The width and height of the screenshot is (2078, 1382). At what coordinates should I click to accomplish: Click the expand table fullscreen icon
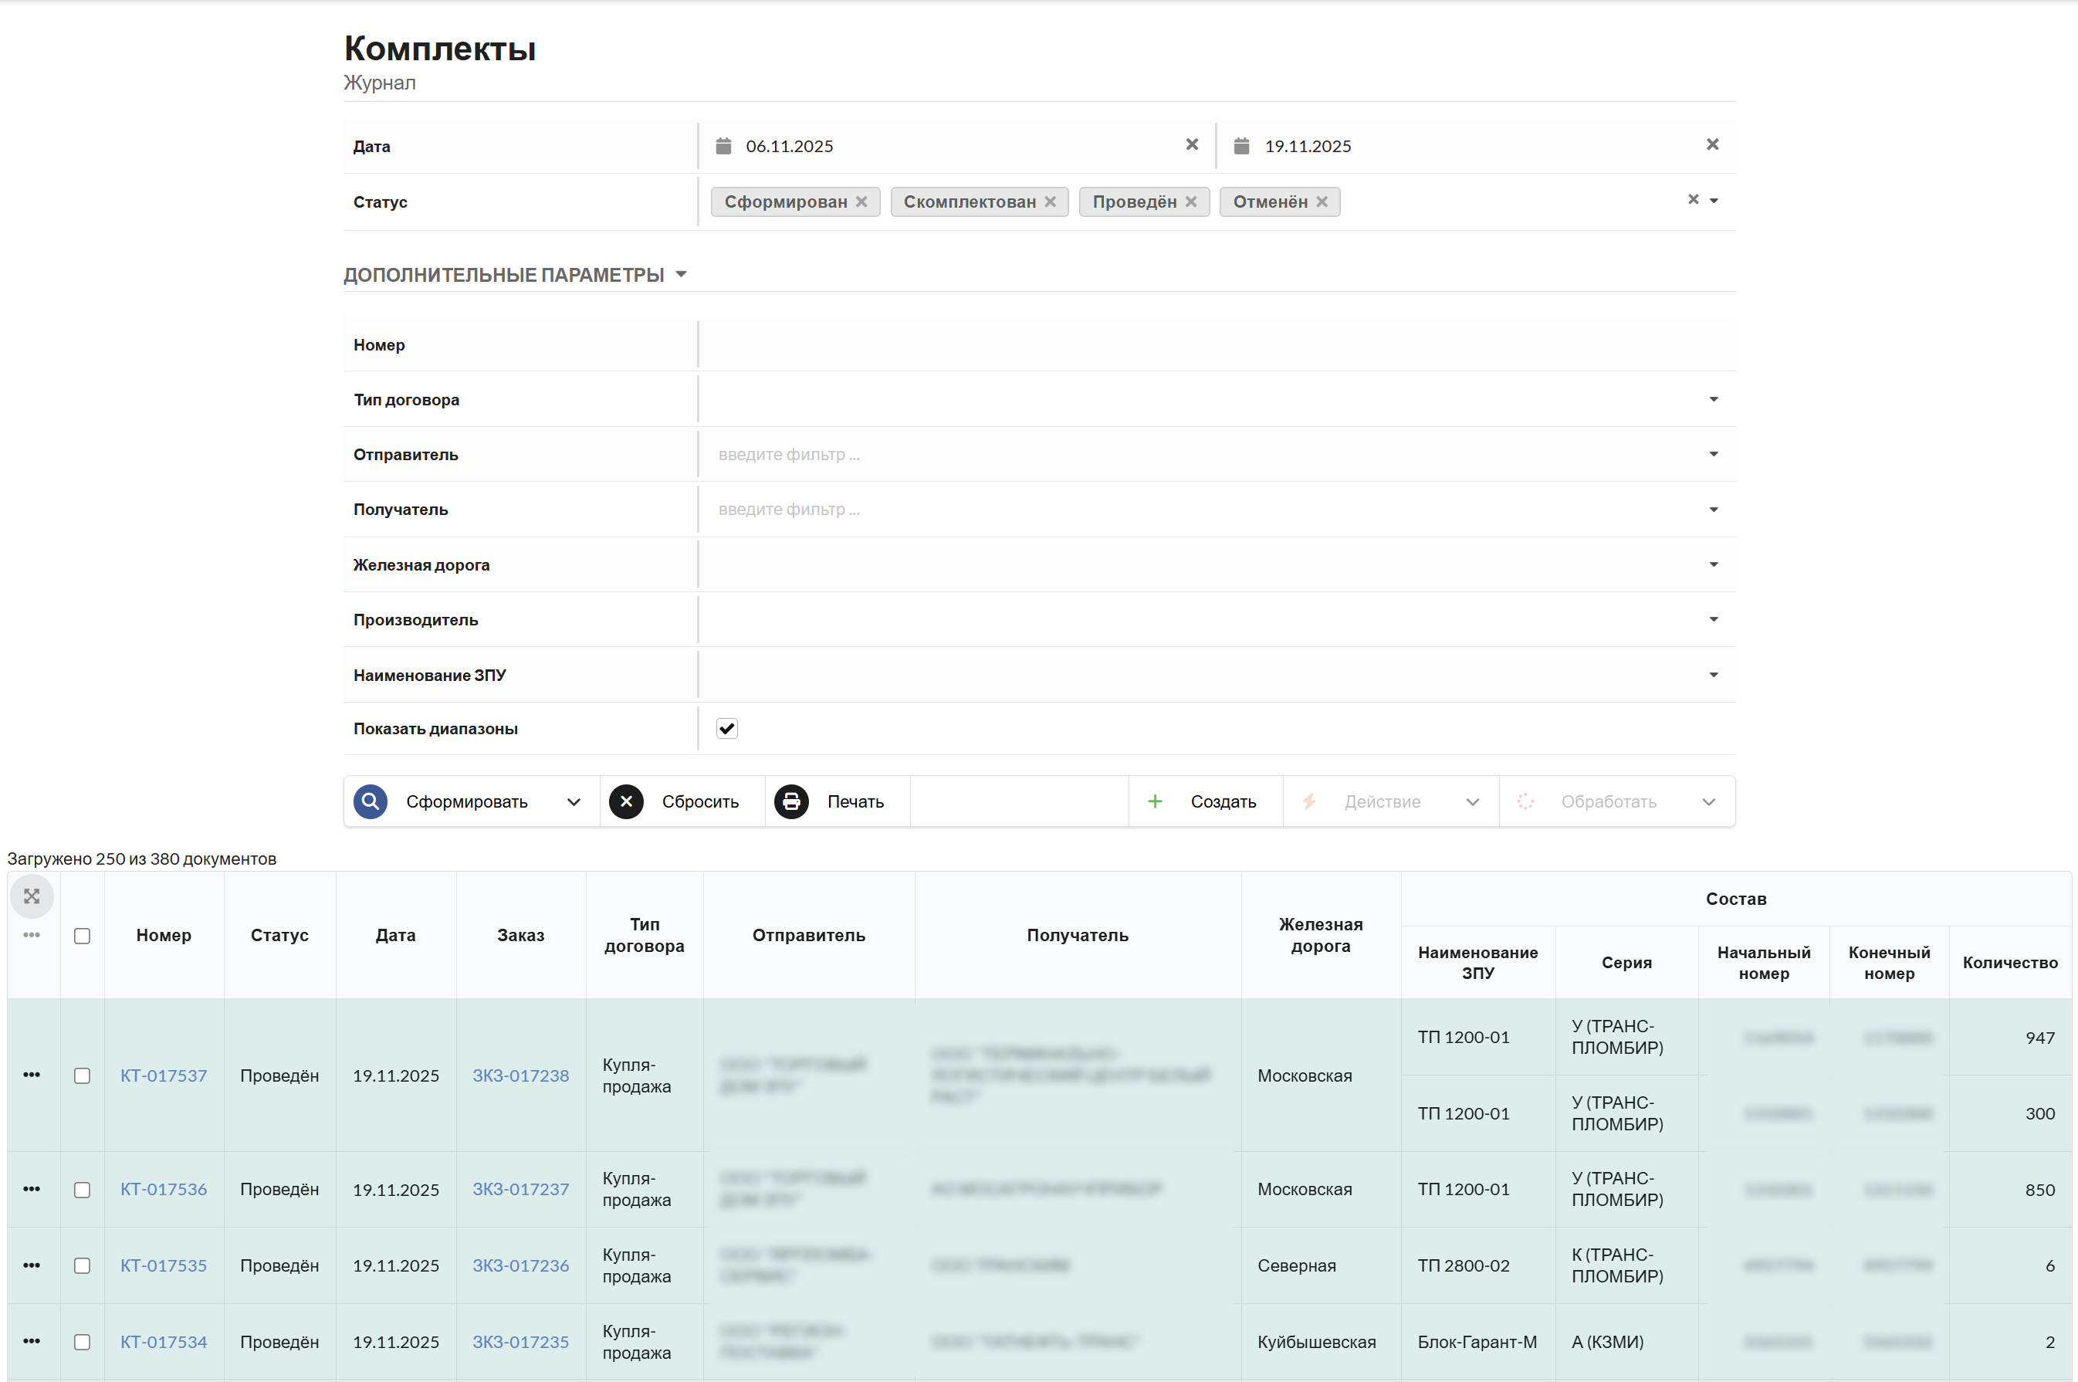pyautogui.click(x=32, y=896)
